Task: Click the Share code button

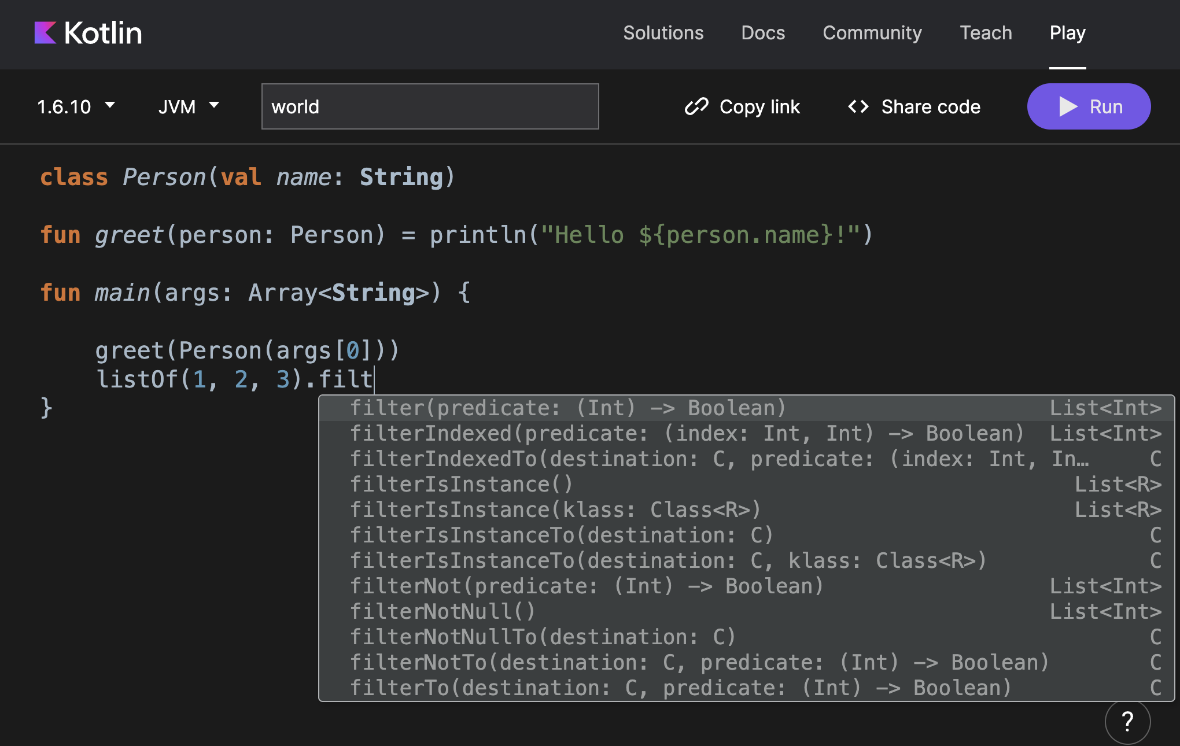Action: tap(915, 106)
